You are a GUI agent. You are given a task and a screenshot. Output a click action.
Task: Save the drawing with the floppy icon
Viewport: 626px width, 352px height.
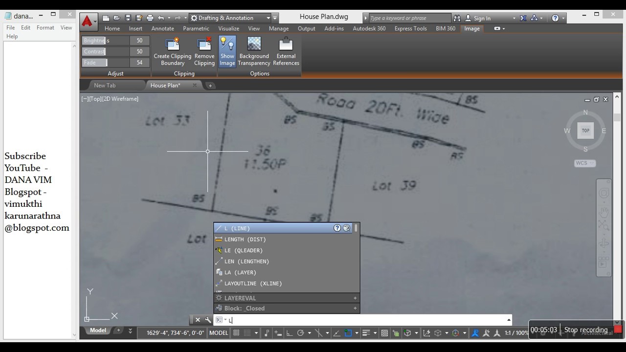click(x=128, y=18)
